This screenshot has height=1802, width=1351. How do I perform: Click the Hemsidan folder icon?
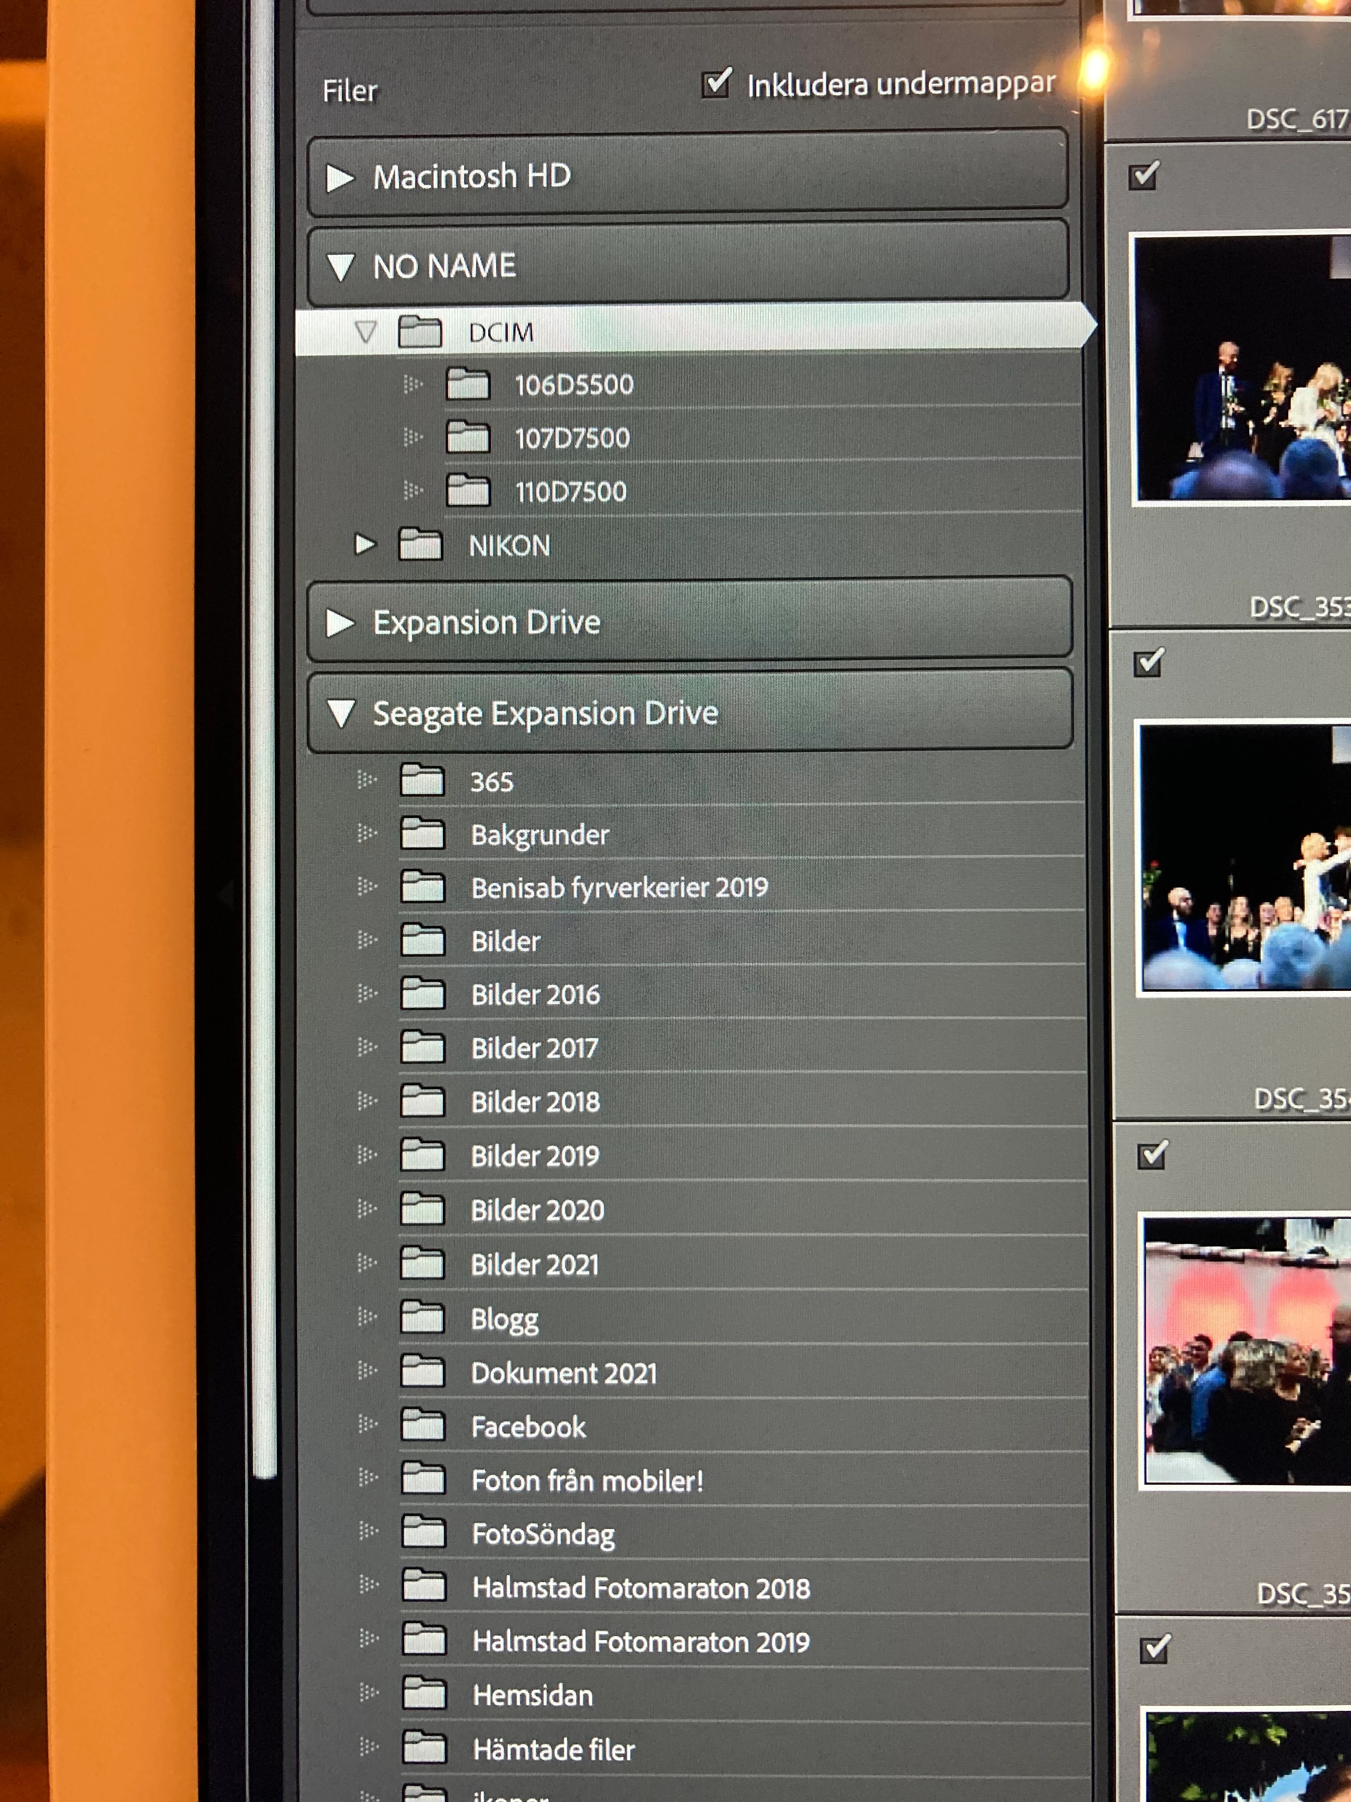(424, 1694)
